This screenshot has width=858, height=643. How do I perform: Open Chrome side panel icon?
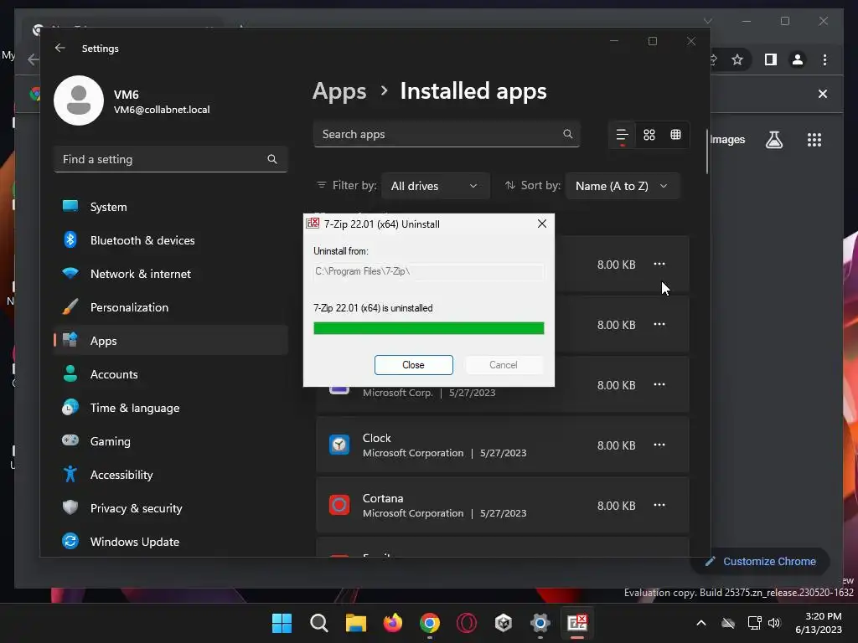[x=771, y=59]
